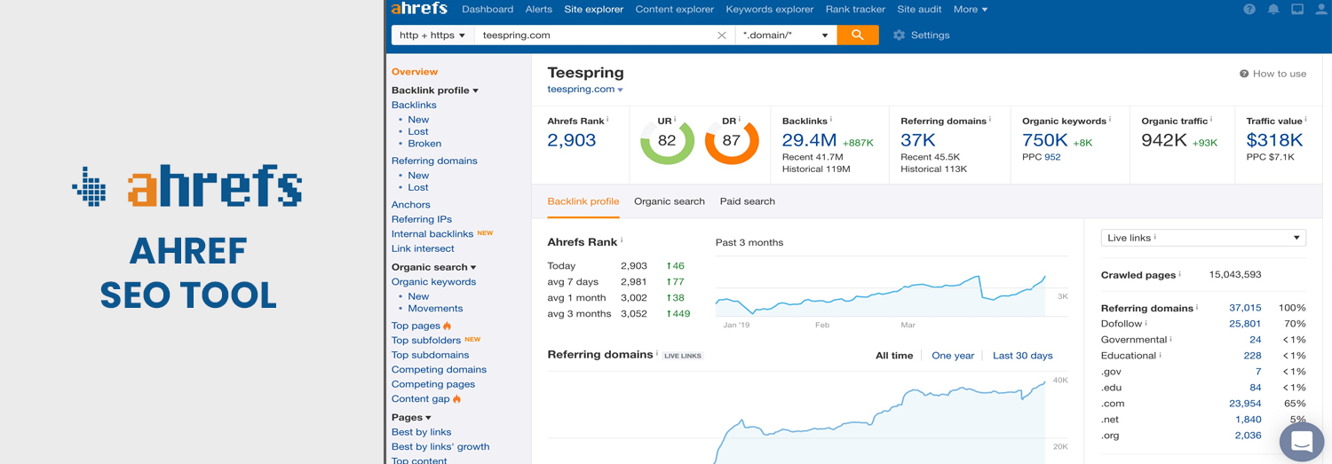1332x464 pixels.
Task: Expand the teespring.com domain dropdown arrow
Action: 620,90
